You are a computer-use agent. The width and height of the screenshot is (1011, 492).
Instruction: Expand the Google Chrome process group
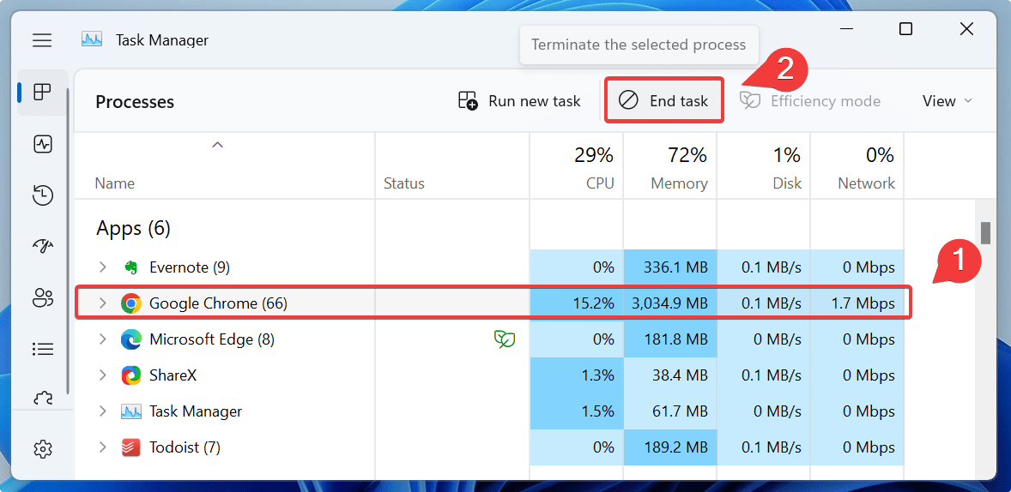pyautogui.click(x=102, y=303)
